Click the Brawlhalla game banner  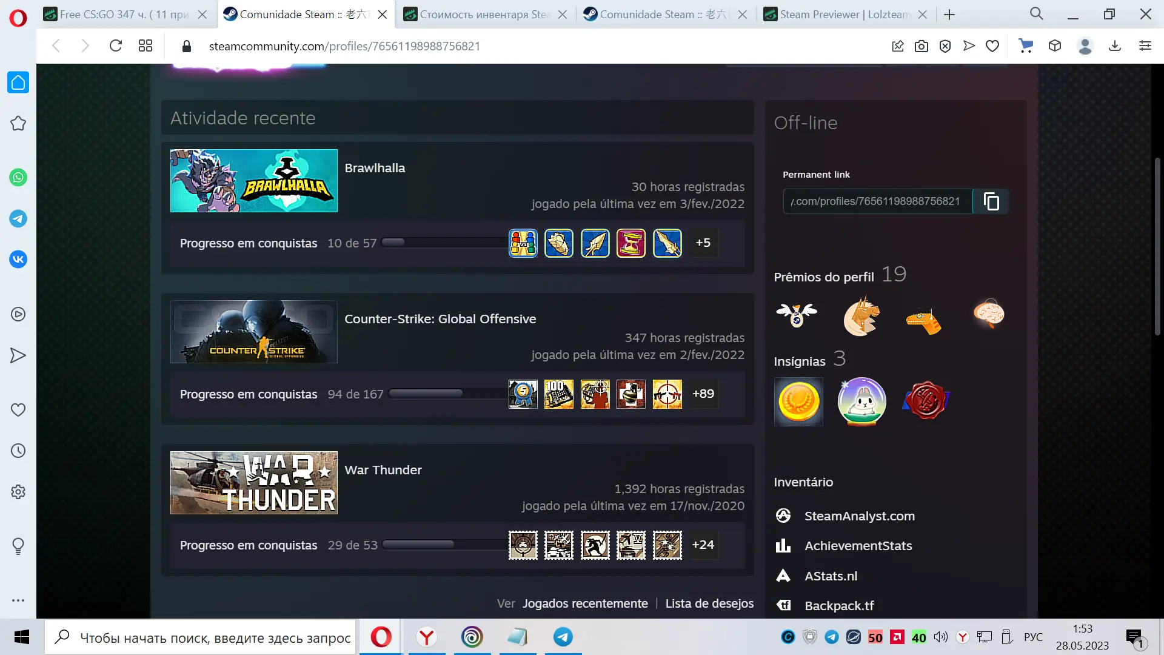[x=253, y=181]
